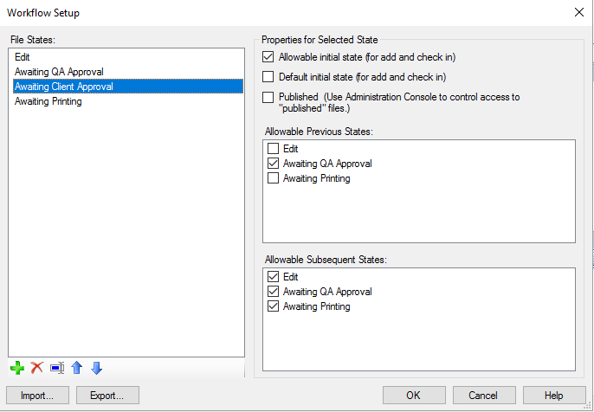Screen dimensions: 594x412
Task: Move the selected state up with the blue arrow
Action: click(77, 368)
